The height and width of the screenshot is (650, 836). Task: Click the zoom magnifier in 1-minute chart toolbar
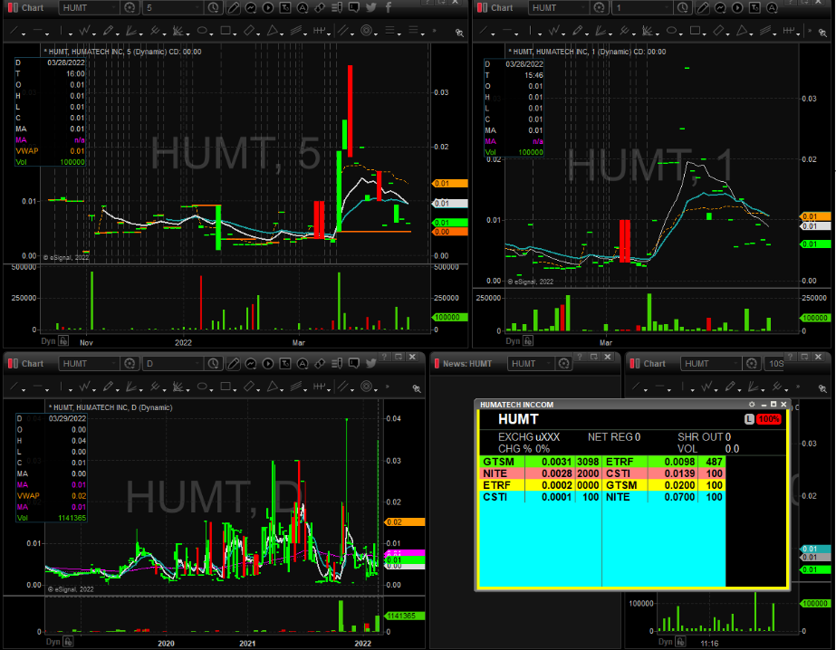[822, 33]
